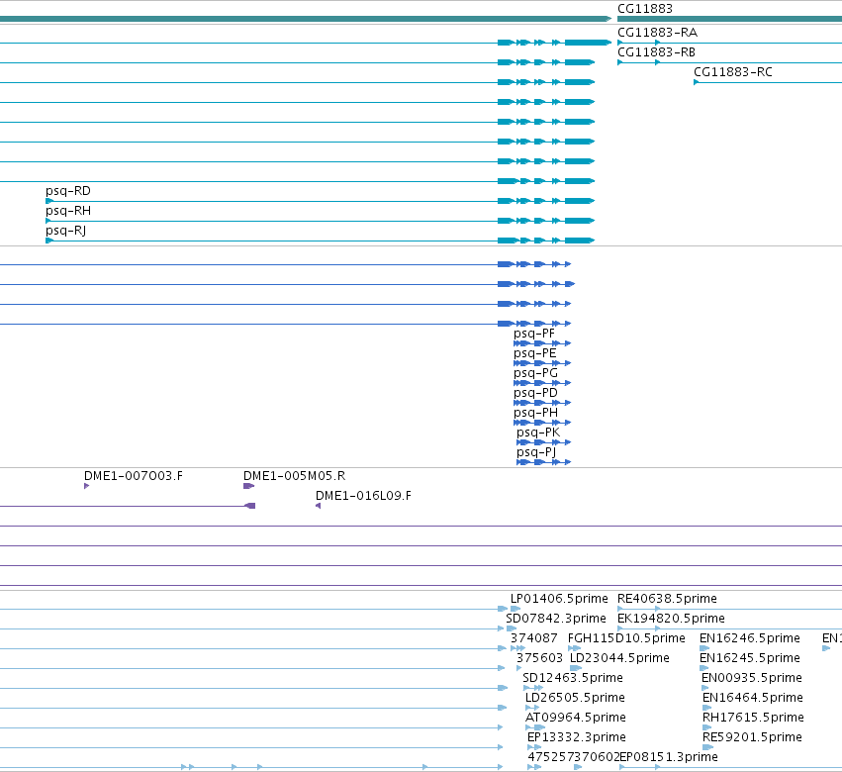Click the DME1-016L09.F reverse arrow glyph

click(318, 506)
